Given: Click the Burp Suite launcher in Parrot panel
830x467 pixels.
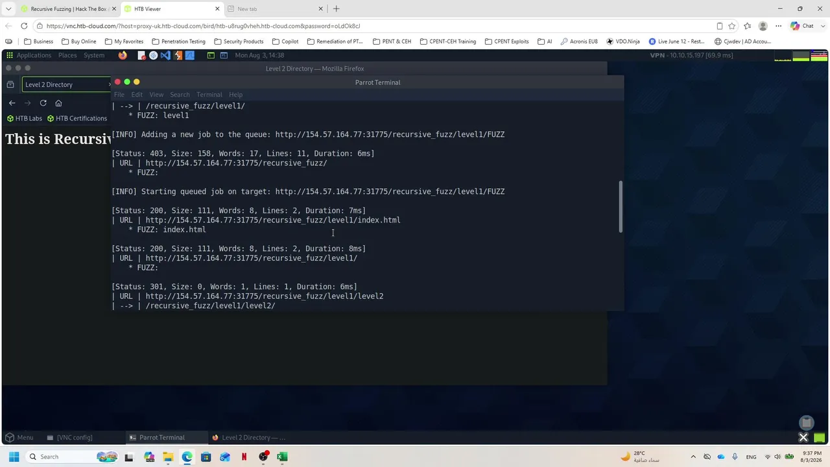Looking at the screenshot, I should pyautogui.click(x=178, y=55).
